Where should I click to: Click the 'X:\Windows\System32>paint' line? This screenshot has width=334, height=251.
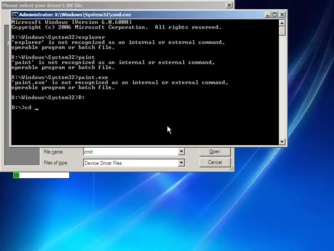click(53, 57)
